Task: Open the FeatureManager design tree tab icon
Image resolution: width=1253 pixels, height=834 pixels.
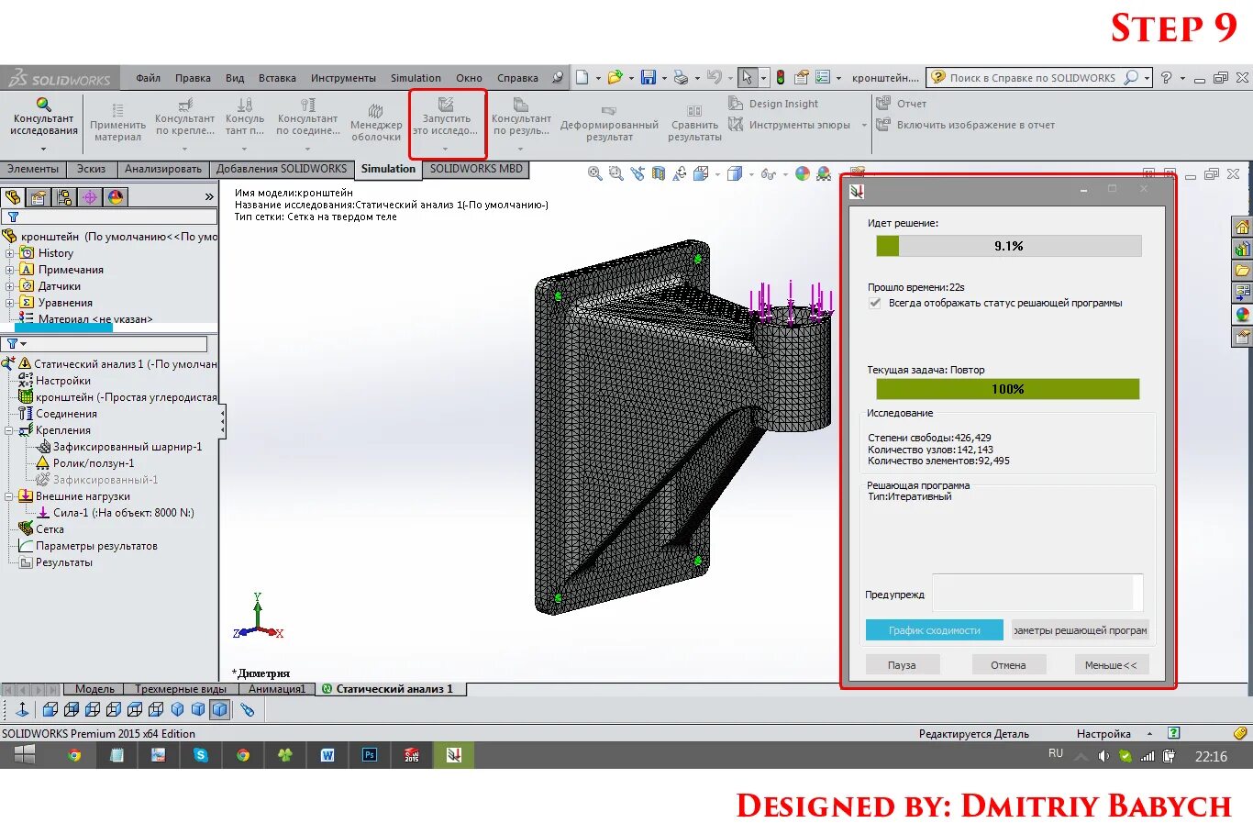Action: [13, 197]
